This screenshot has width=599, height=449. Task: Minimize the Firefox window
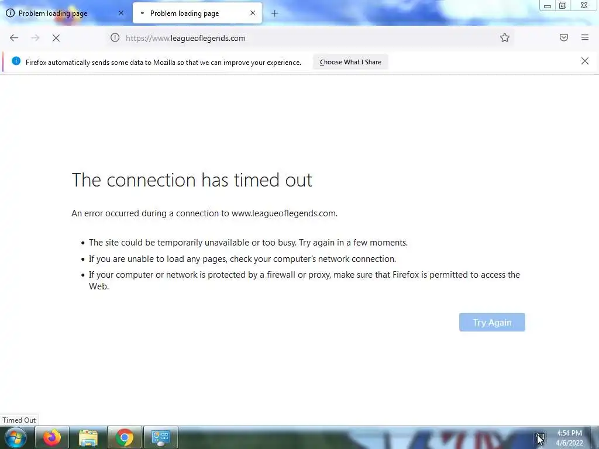click(x=548, y=6)
